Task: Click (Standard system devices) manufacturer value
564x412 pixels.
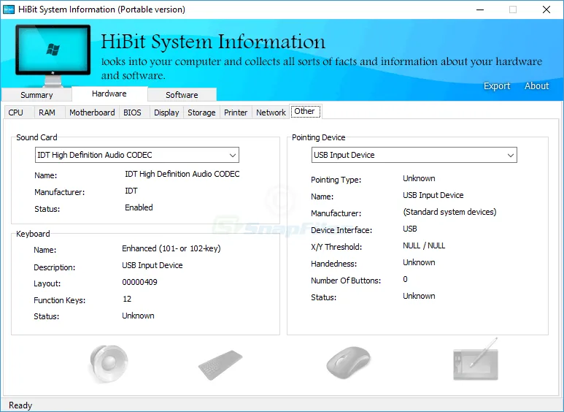Action: click(x=449, y=212)
